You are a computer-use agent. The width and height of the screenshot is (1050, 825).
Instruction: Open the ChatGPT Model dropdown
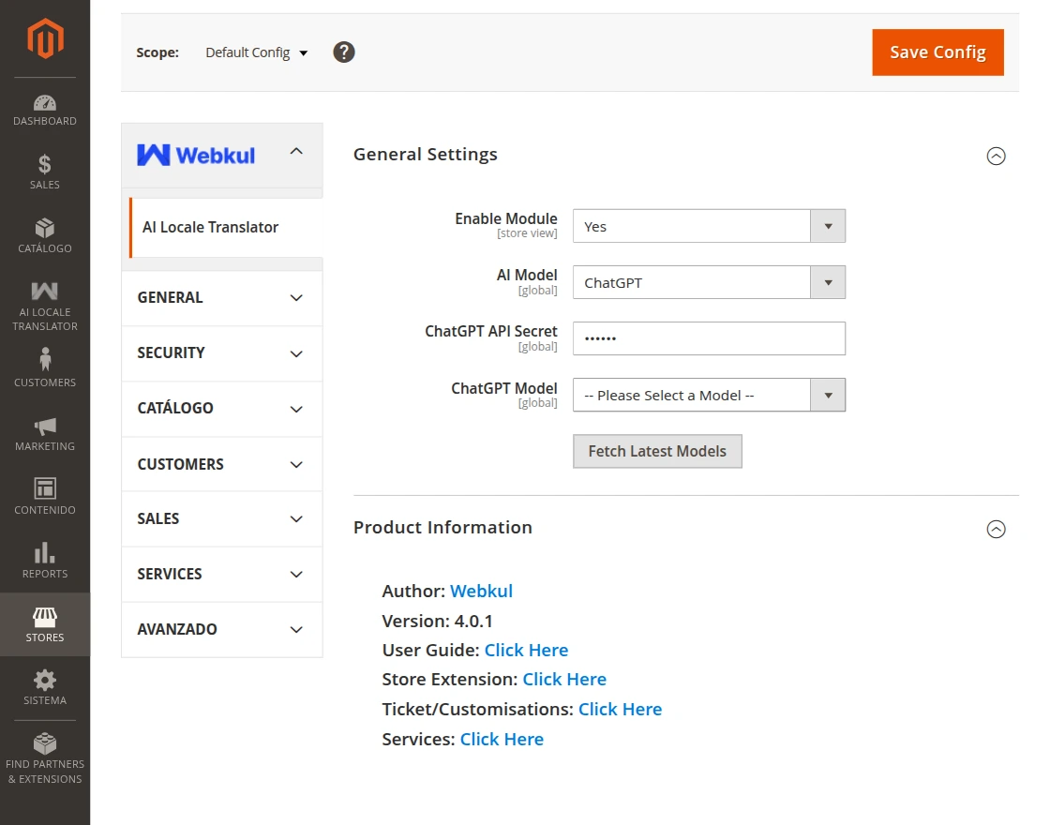[x=709, y=395]
